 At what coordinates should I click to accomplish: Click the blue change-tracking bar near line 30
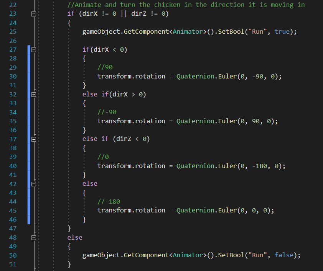[x=28, y=76]
